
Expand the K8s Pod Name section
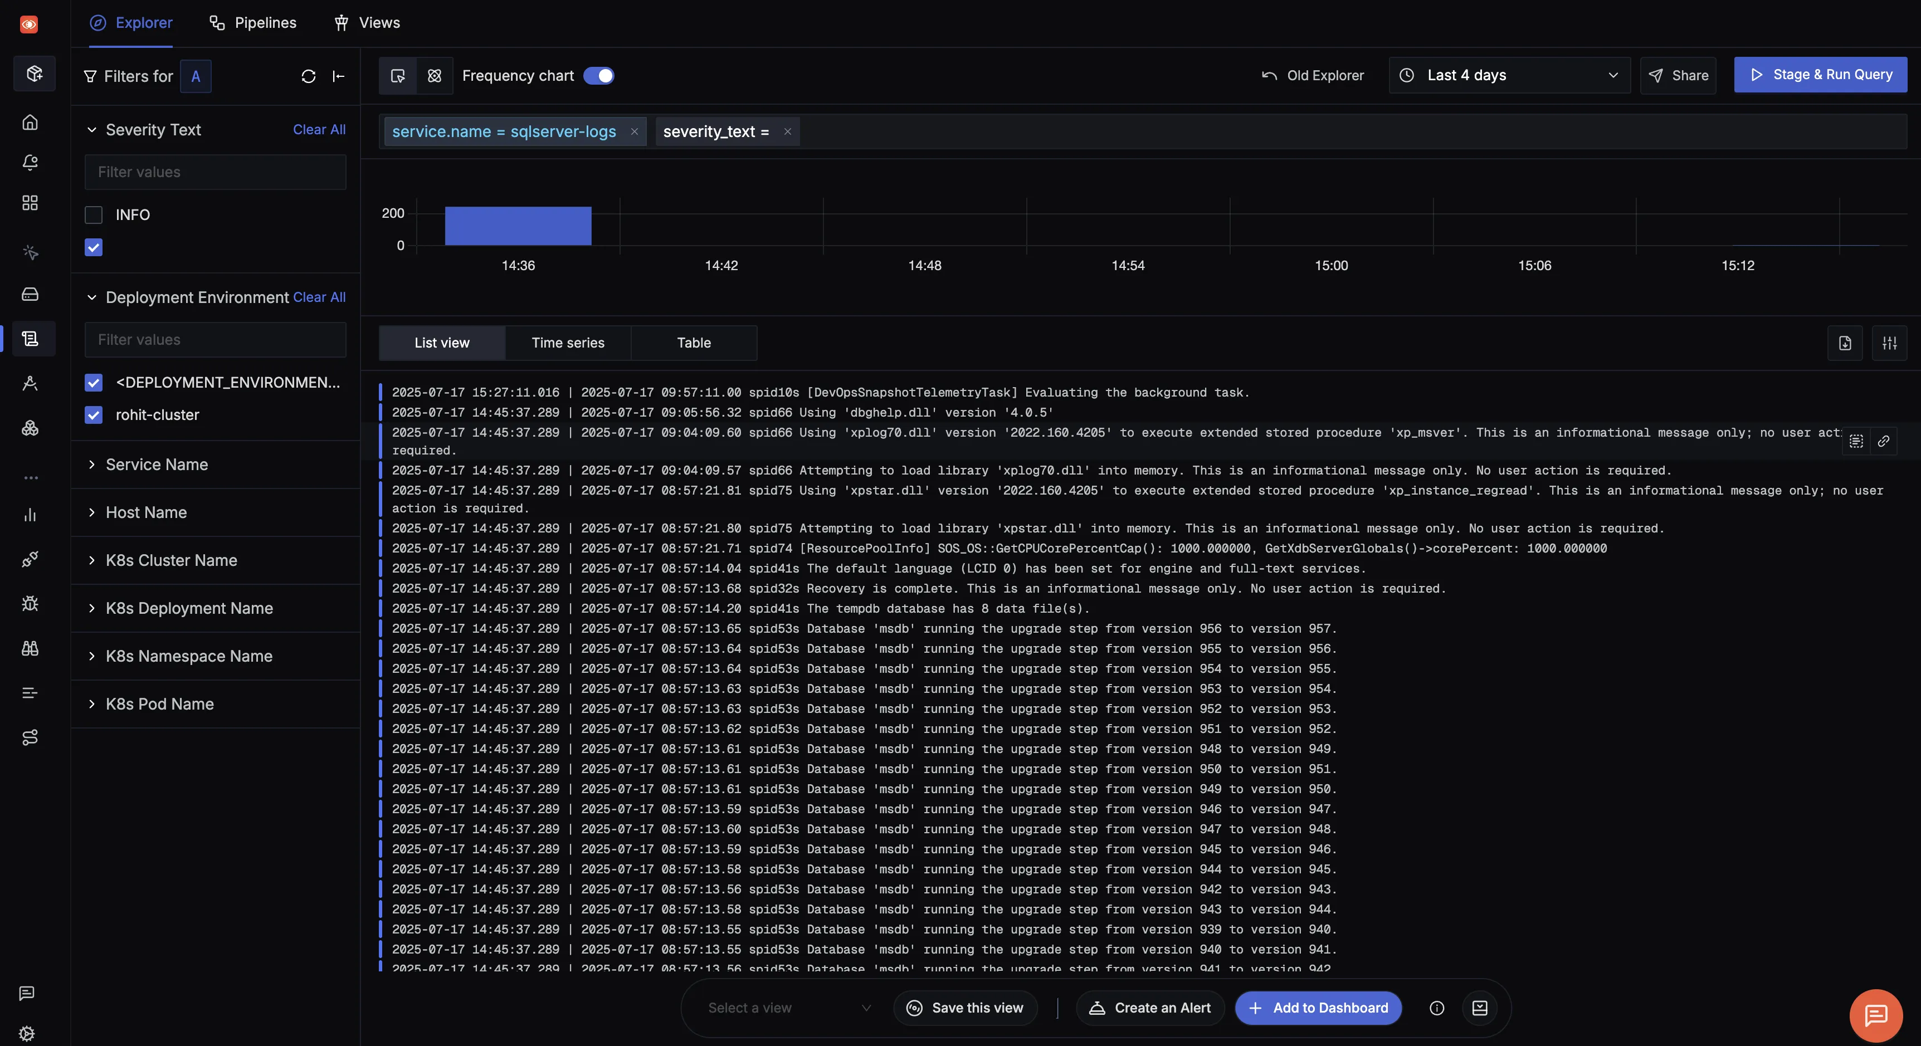(x=159, y=704)
